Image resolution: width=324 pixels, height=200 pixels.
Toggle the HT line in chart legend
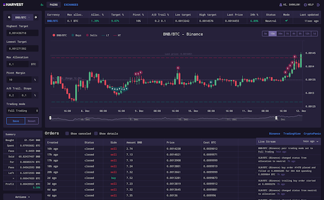coord(117,35)
